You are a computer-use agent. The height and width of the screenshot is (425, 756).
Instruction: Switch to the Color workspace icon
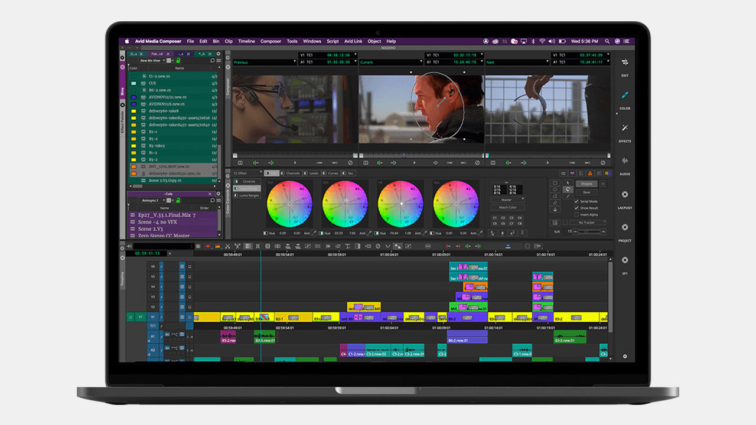pyautogui.click(x=625, y=96)
